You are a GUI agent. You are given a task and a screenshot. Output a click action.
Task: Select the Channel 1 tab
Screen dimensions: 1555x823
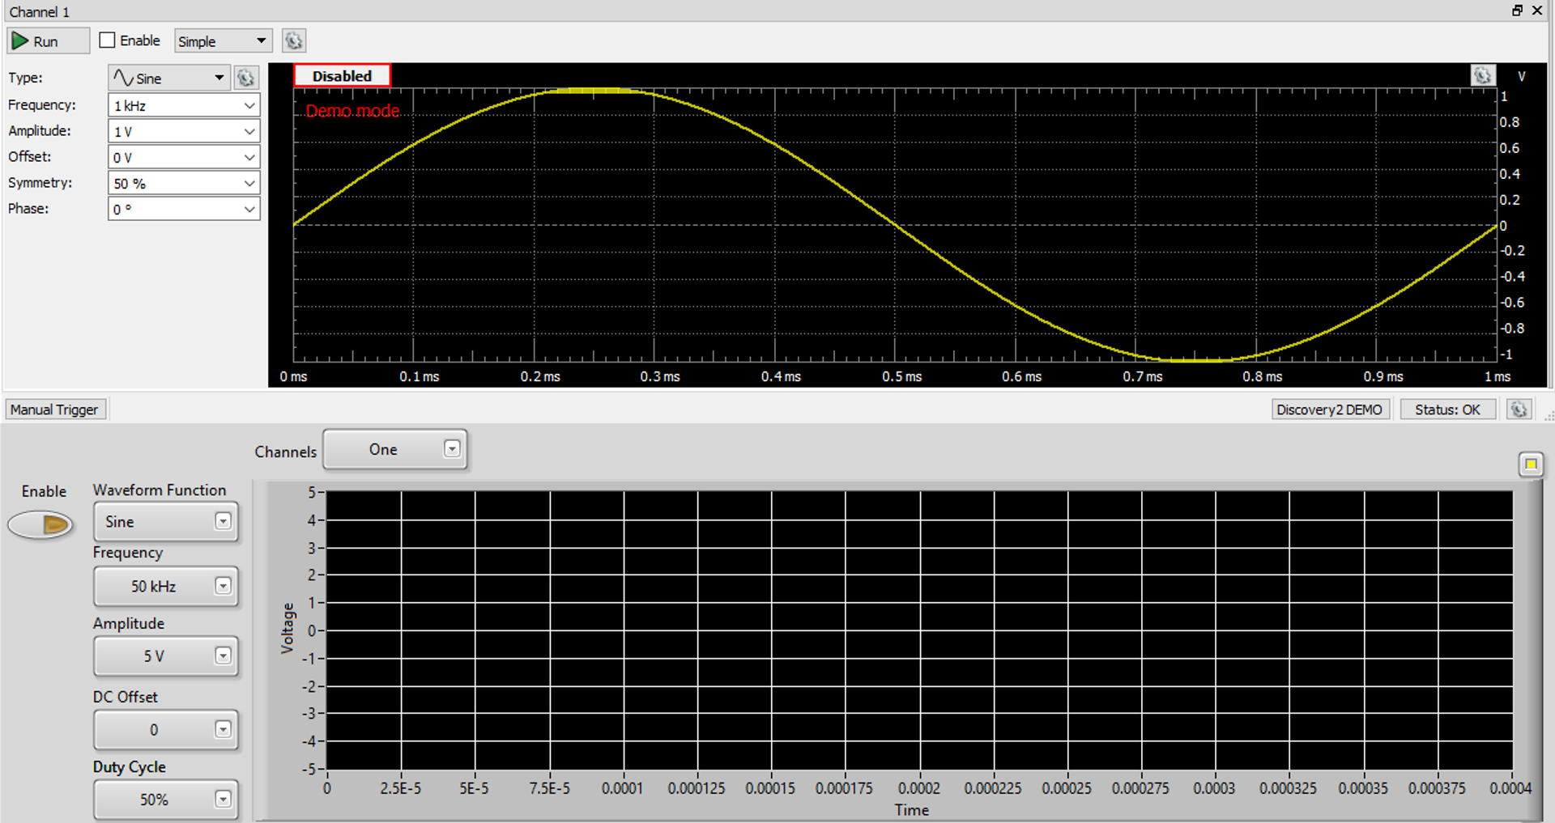[39, 11]
